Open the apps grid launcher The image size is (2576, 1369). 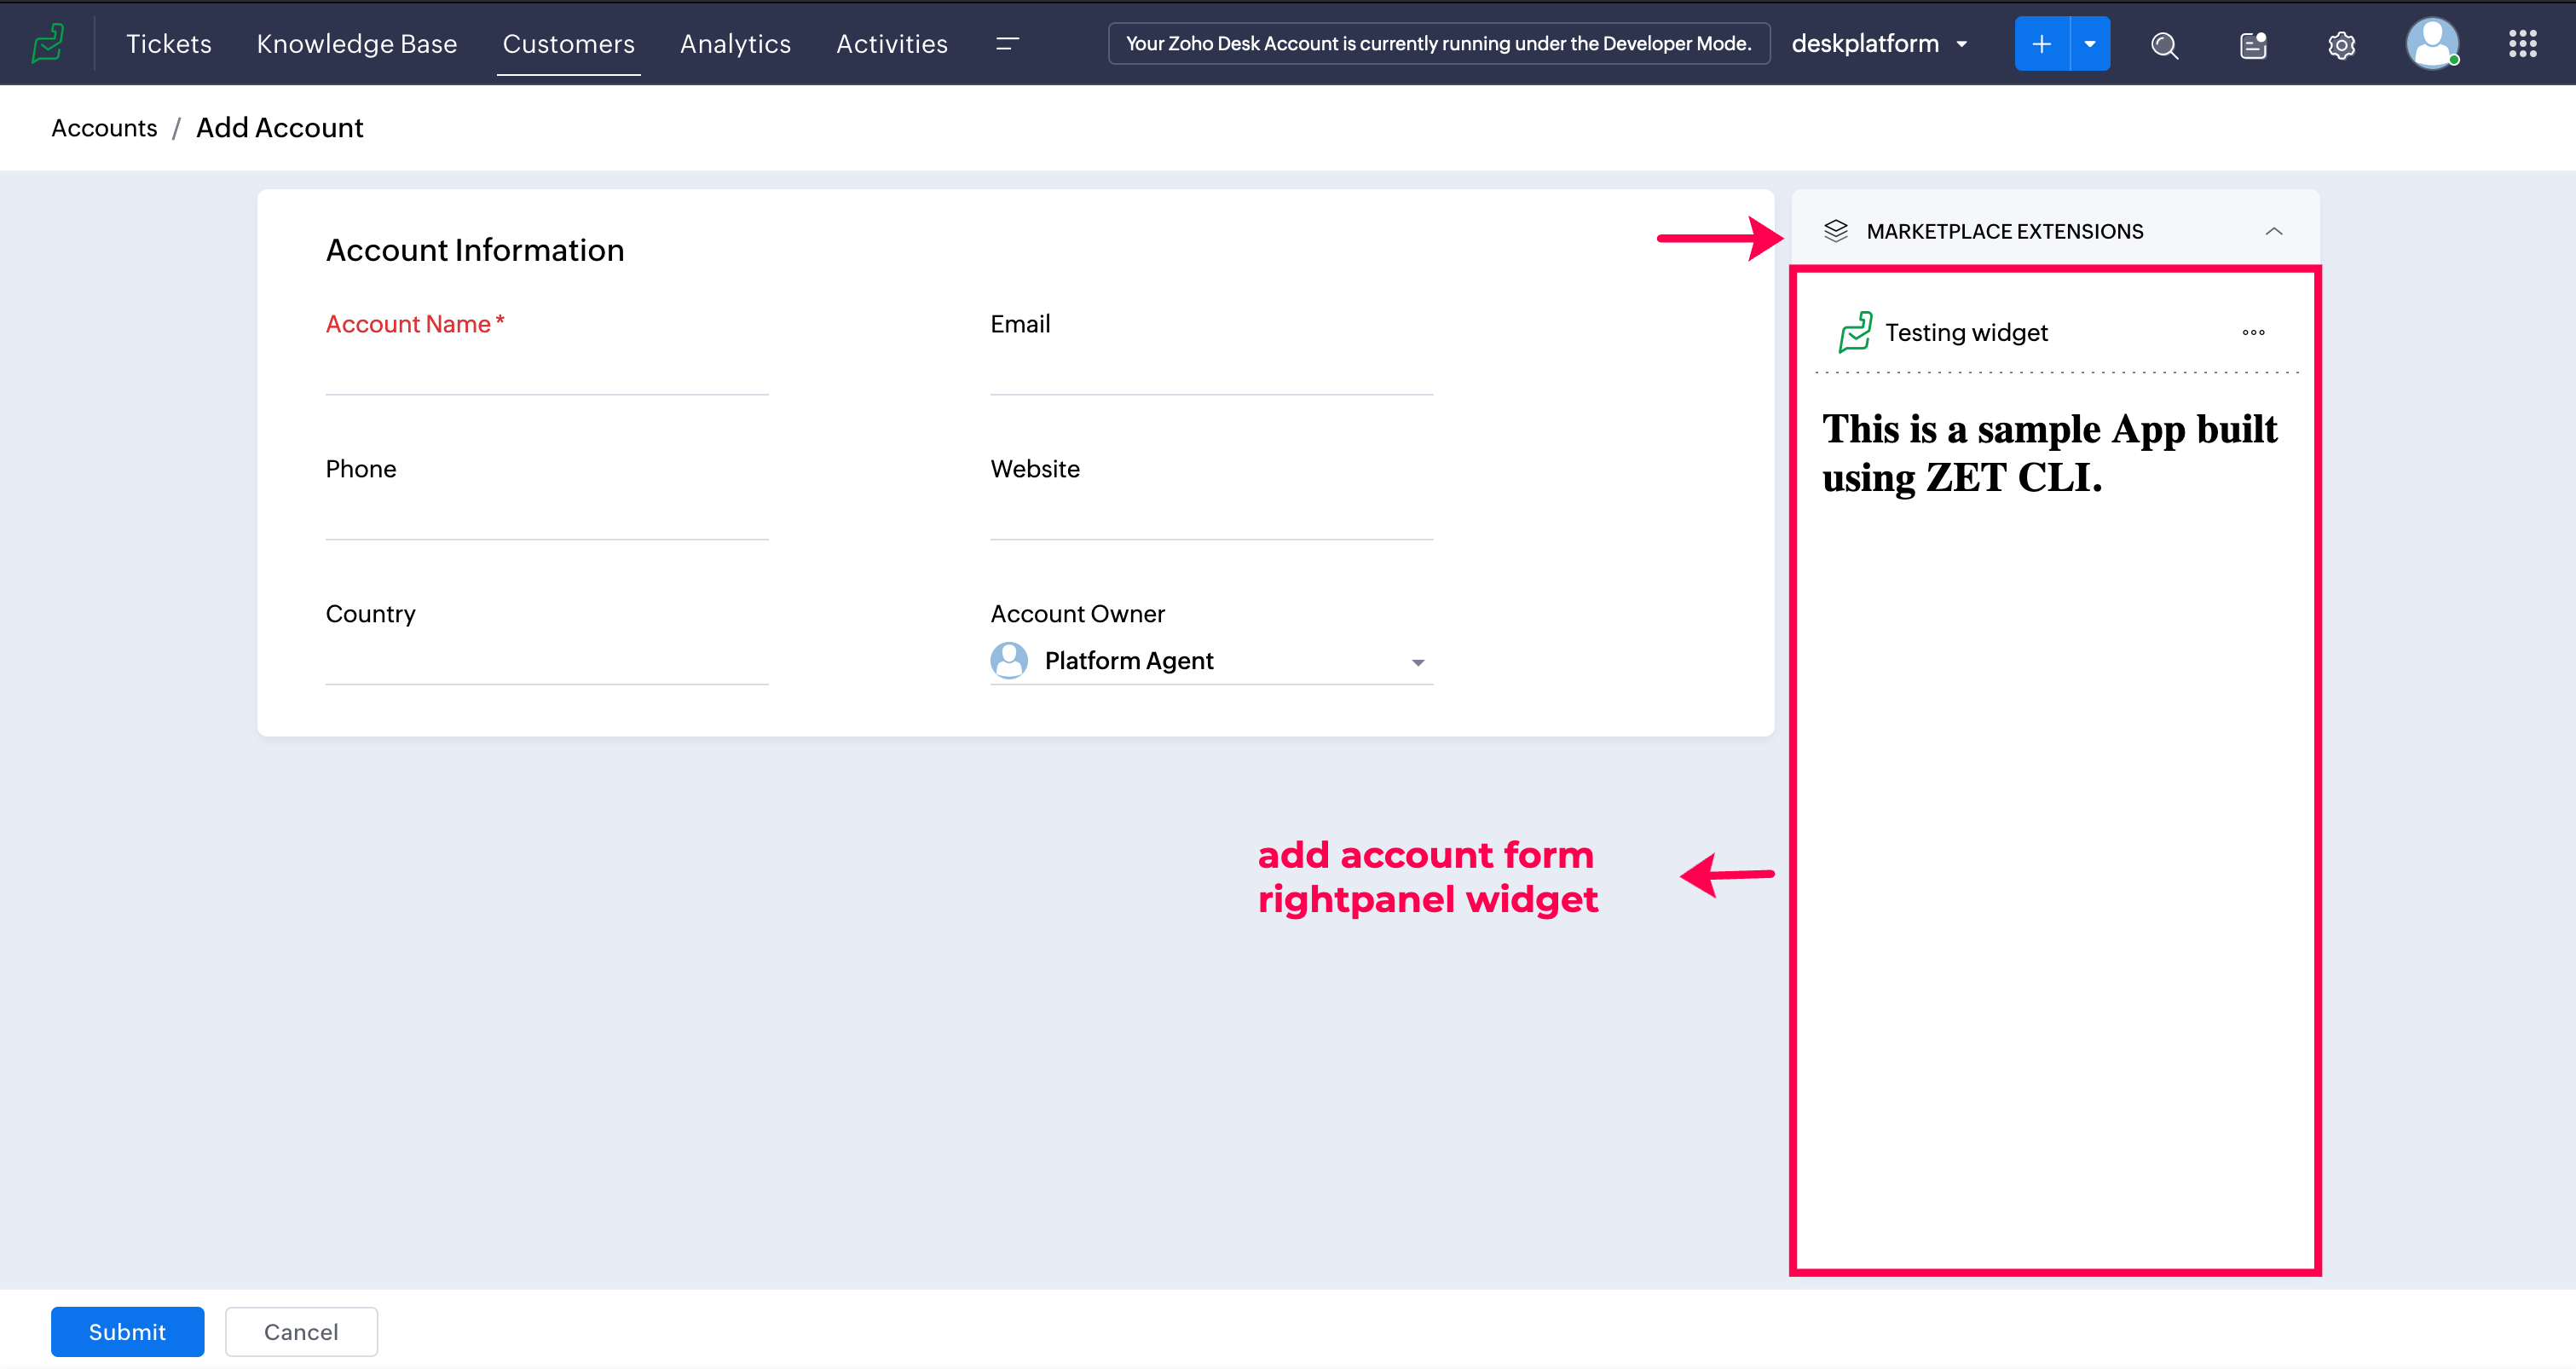click(x=2522, y=44)
